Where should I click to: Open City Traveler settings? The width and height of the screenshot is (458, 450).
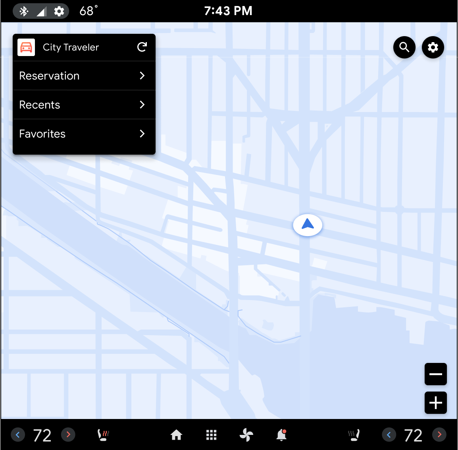[x=433, y=47]
